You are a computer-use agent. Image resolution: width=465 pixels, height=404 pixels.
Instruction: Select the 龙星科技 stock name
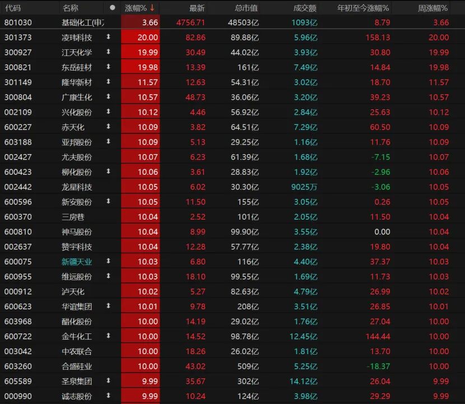click(77, 187)
